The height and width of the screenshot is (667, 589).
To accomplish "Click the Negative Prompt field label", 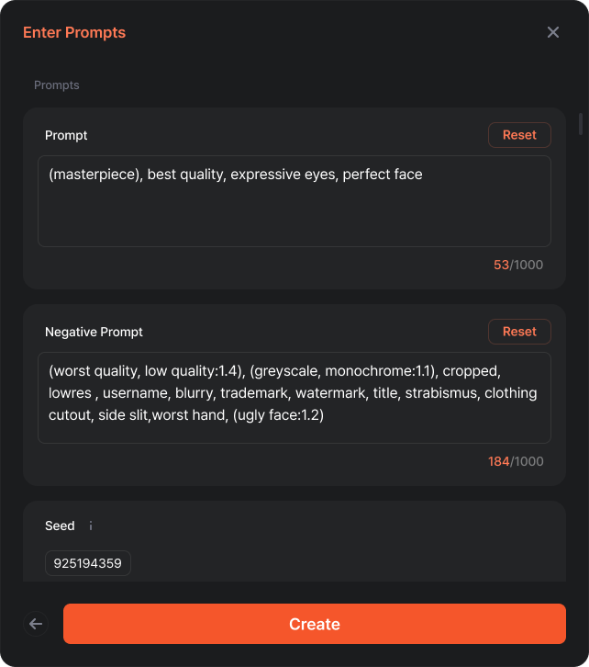I will pyautogui.click(x=94, y=332).
